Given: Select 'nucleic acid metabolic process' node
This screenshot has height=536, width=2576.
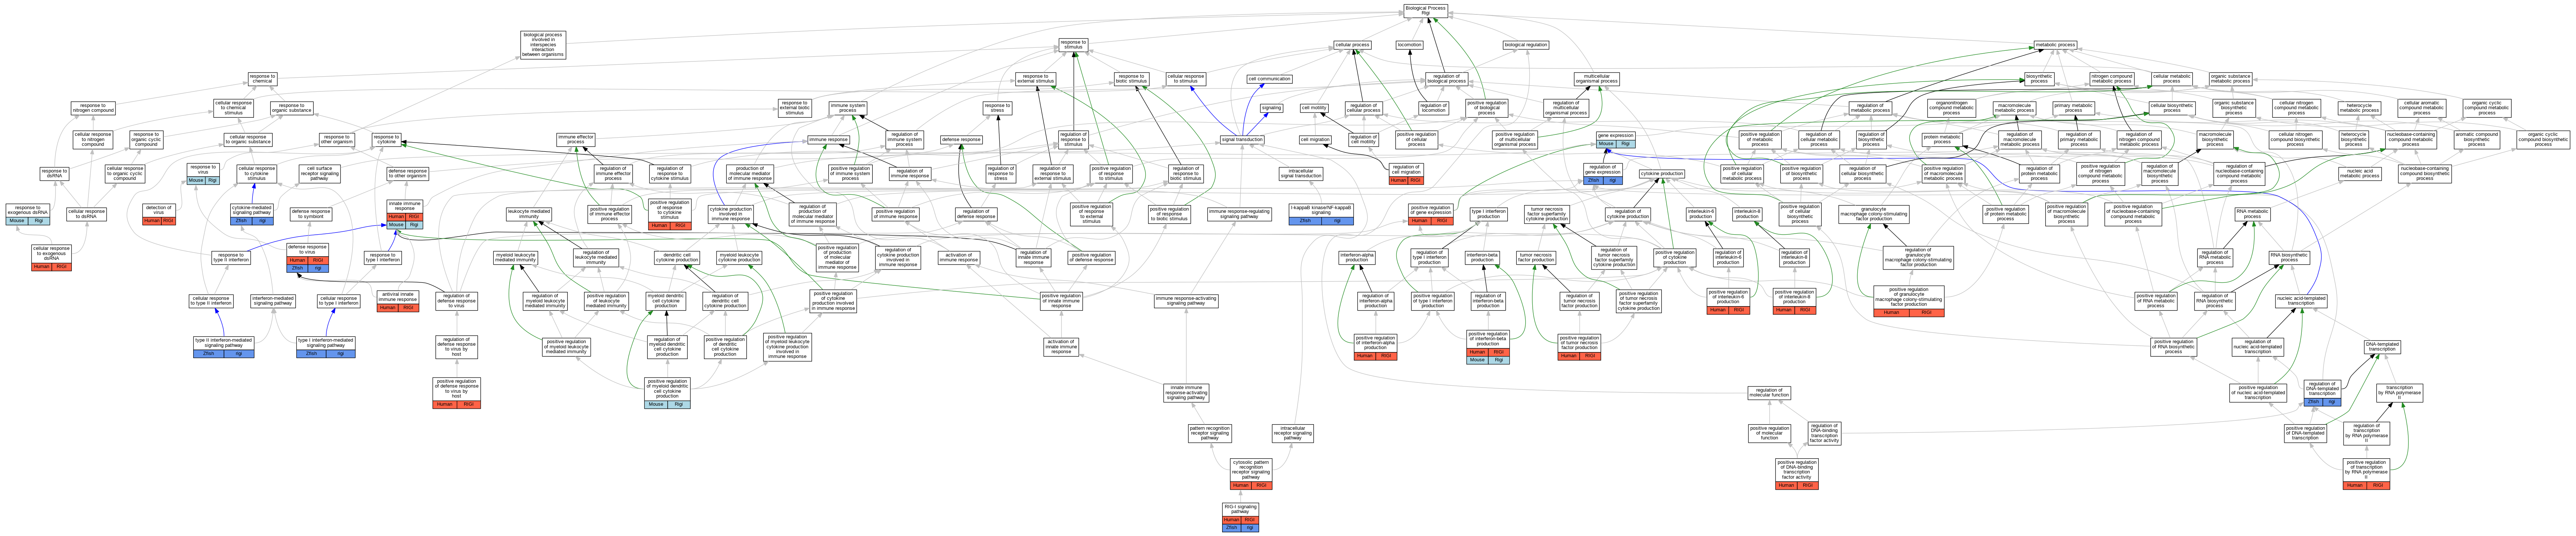Looking at the screenshot, I should pyautogui.click(x=2359, y=174).
